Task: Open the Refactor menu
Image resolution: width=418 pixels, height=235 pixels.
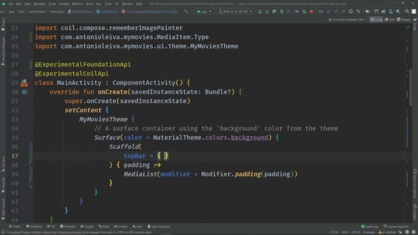Action: [x=78, y=4]
